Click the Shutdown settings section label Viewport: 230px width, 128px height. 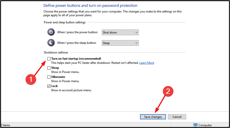pos(56,52)
